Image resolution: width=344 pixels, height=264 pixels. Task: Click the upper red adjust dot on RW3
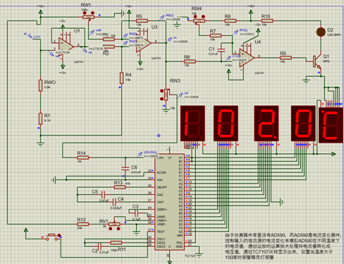161,91
